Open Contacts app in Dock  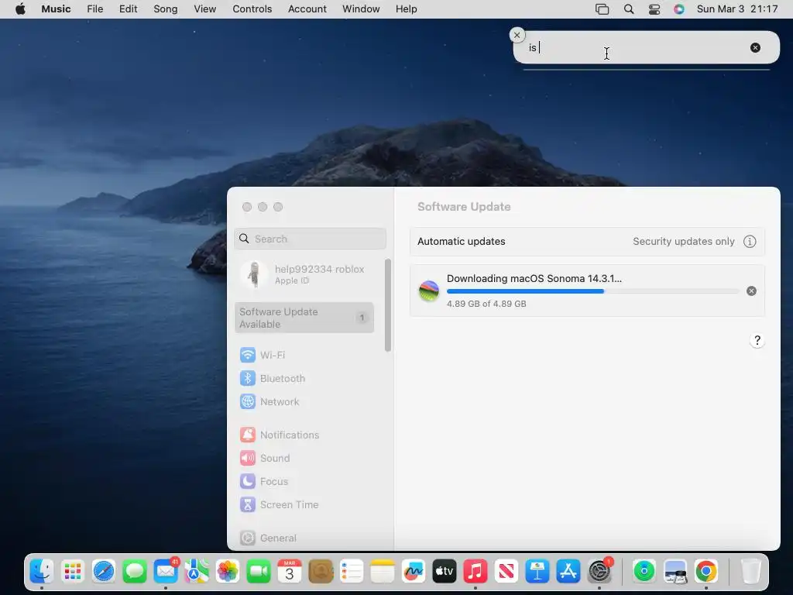click(321, 571)
